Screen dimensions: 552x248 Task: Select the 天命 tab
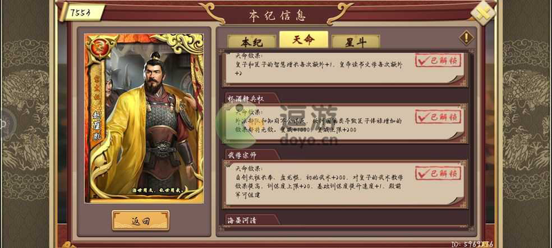[x=304, y=39]
